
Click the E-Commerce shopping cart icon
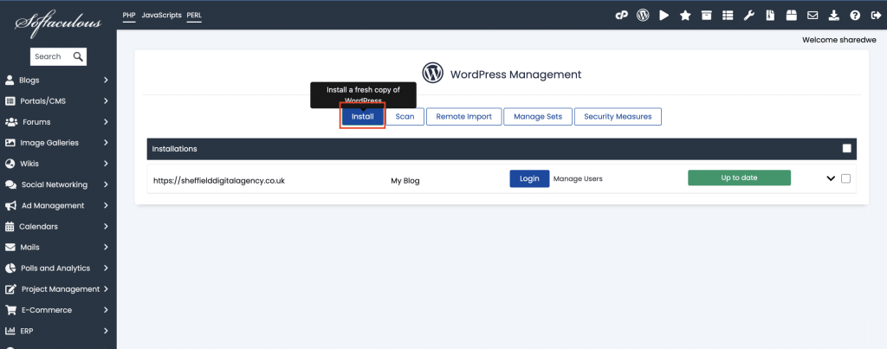click(x=10, y=310)
